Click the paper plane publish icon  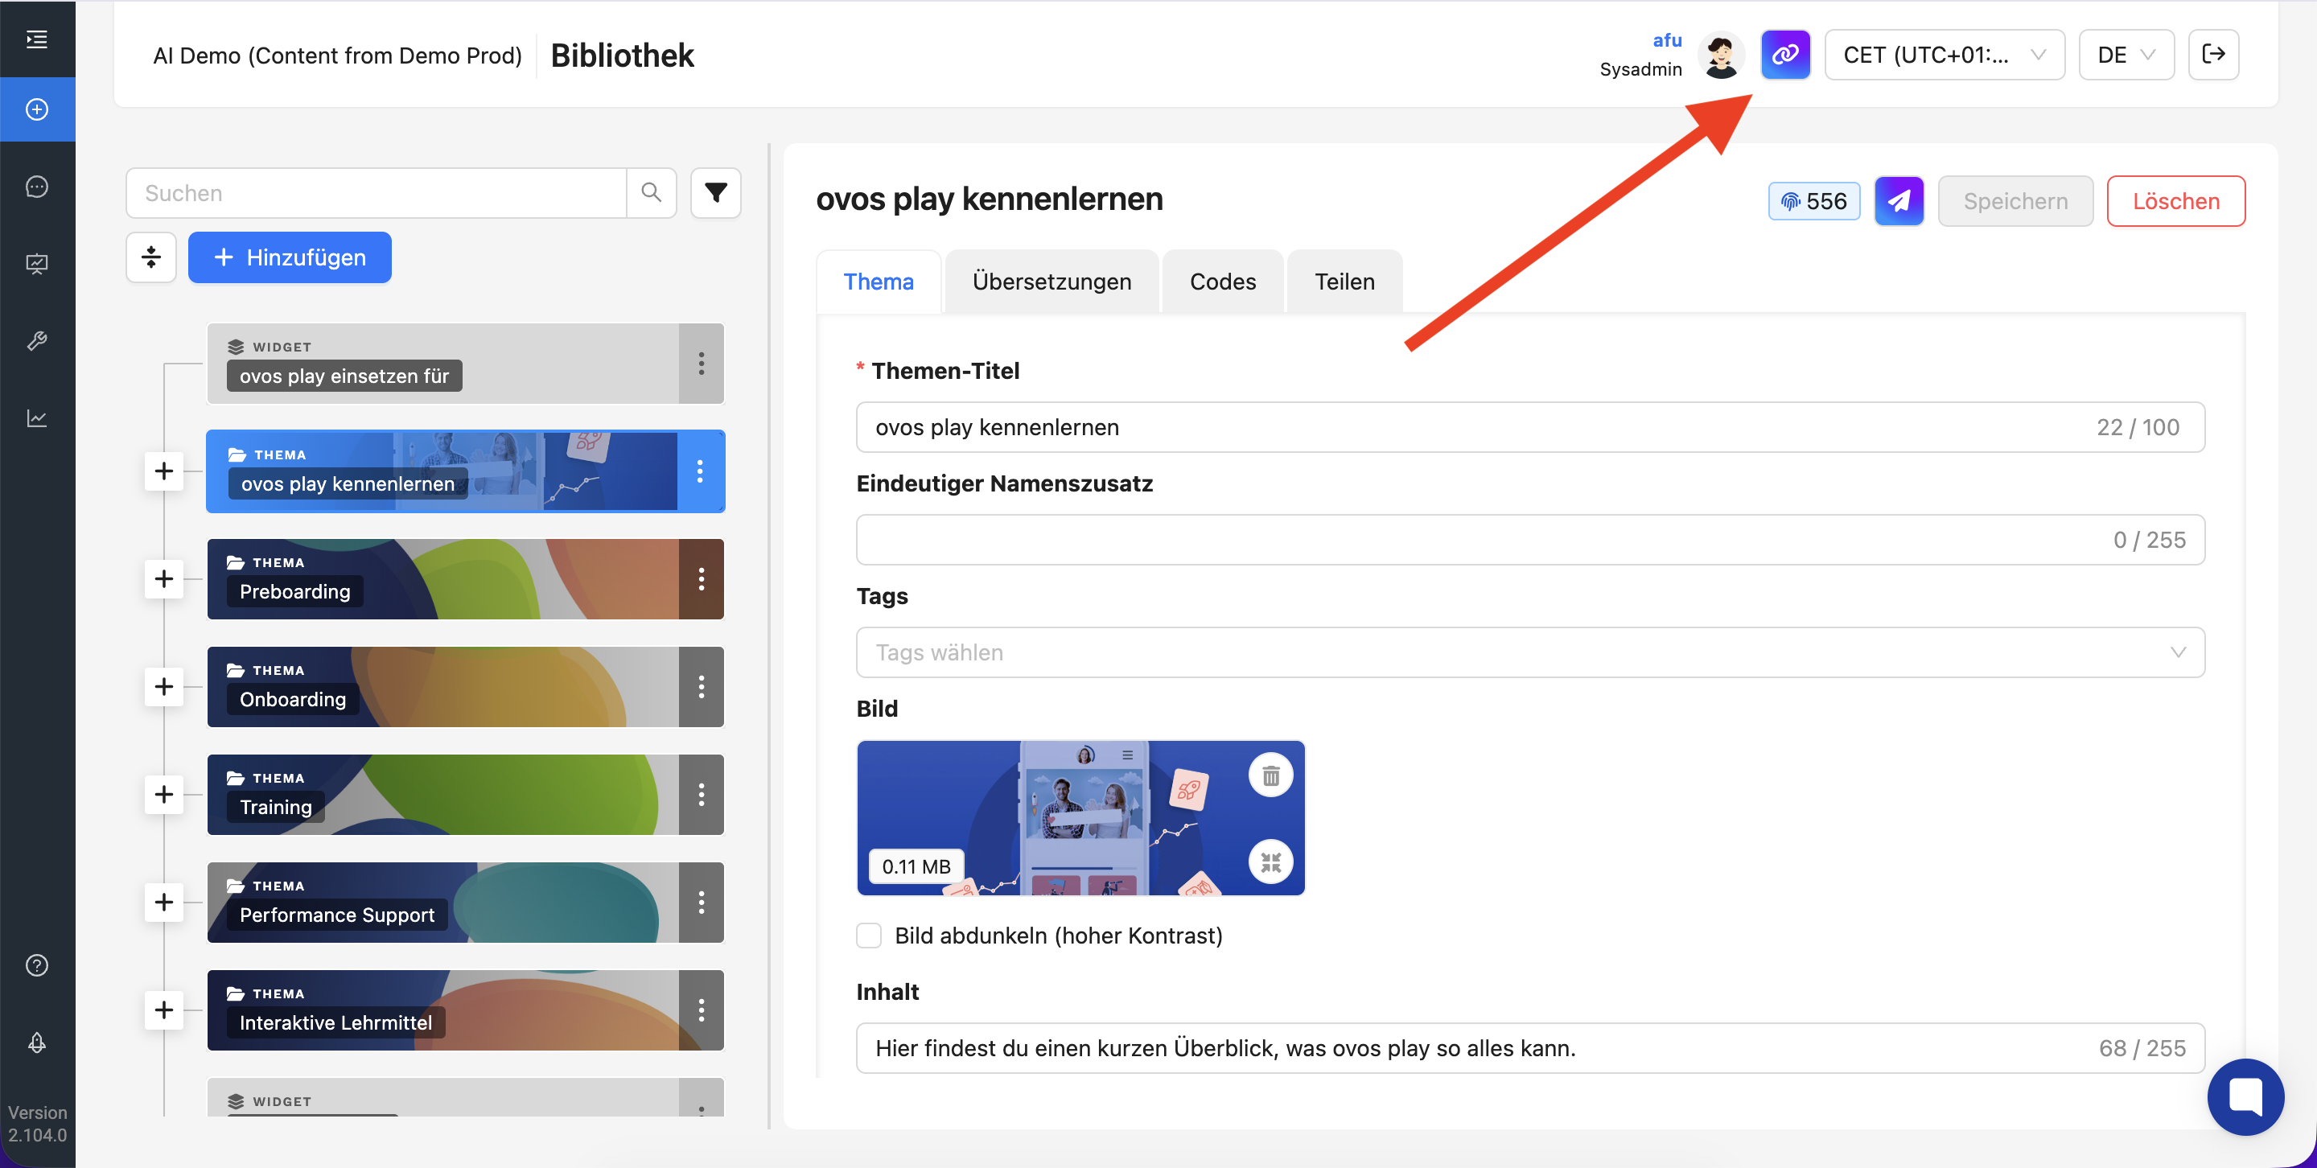(x=1898, y=200)
